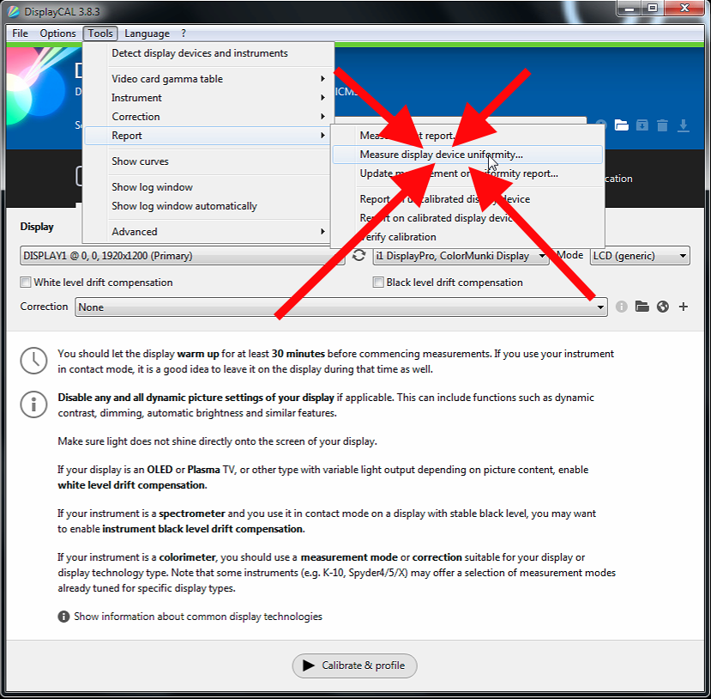
Task: Click the underlined download arrow icon in header
Action: coord(683,125)
